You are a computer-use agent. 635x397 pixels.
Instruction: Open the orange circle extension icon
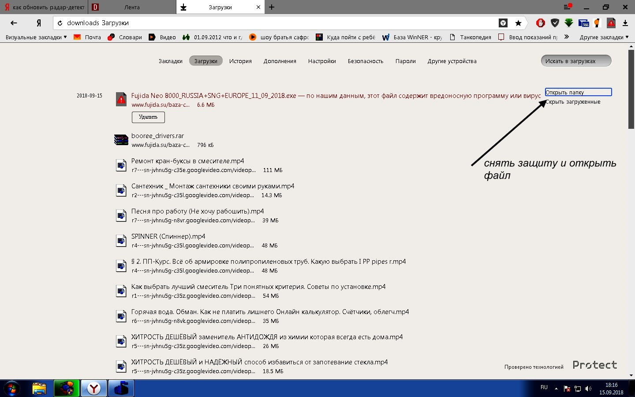597,23
